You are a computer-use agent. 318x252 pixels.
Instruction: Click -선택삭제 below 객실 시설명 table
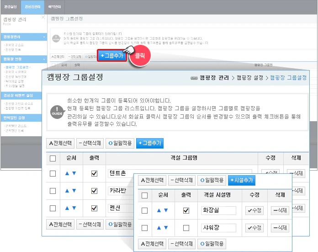click(182, 244)
